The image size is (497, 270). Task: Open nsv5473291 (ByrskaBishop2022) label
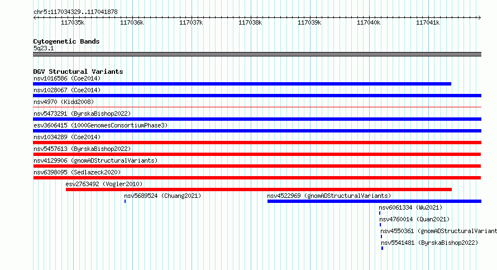(82, 113)
